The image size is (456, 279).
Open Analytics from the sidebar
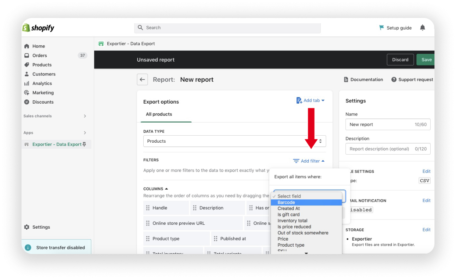point(42,83)
